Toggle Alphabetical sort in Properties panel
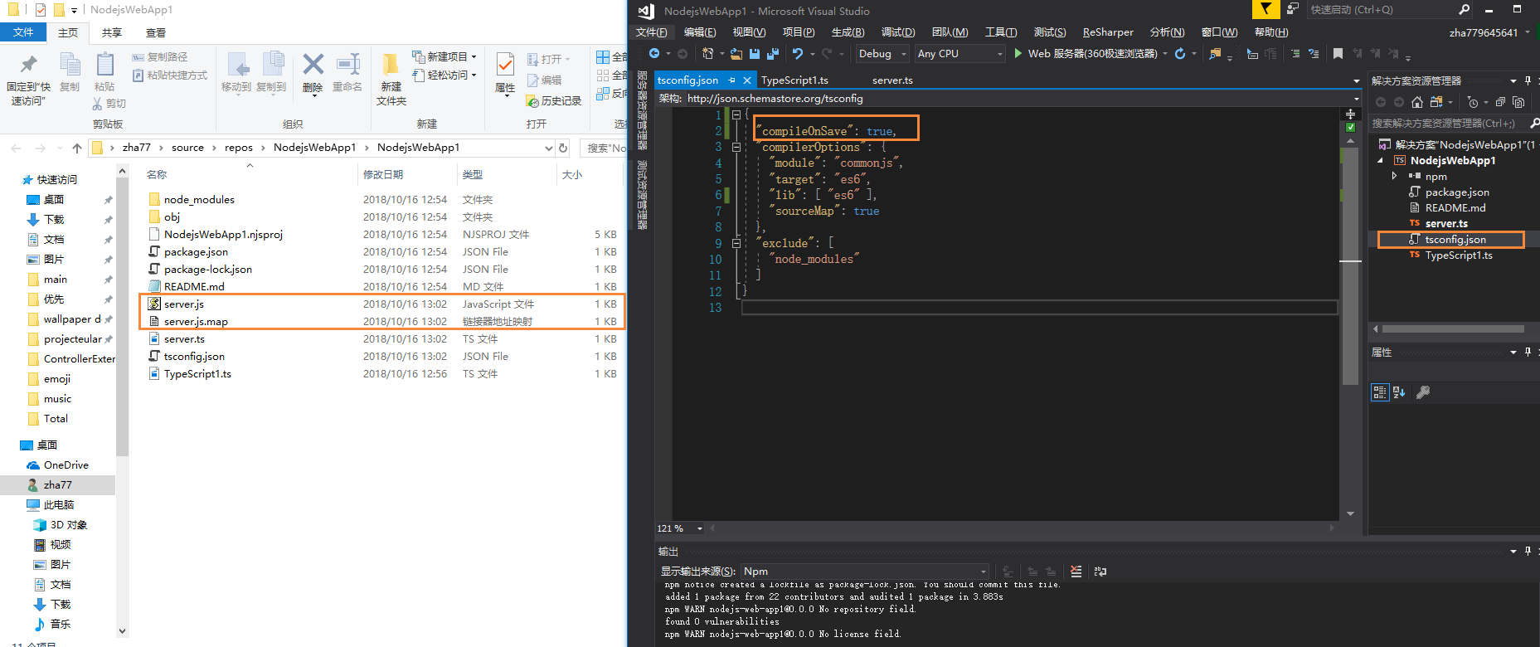1540x647 pixels. (1399, 392)
